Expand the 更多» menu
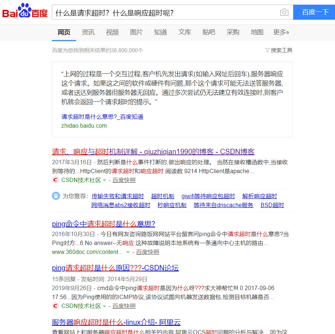 coord(281,32)
